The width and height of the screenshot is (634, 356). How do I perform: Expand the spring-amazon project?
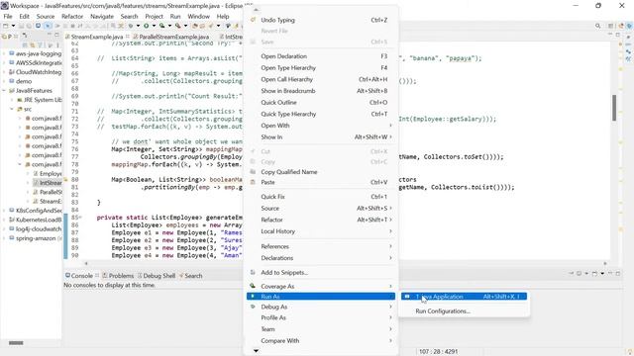click(4, 238)
